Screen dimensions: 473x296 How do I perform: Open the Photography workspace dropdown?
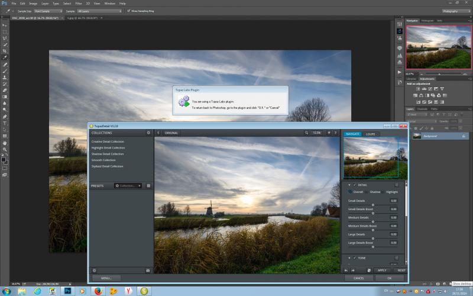(x=456, y=11)
